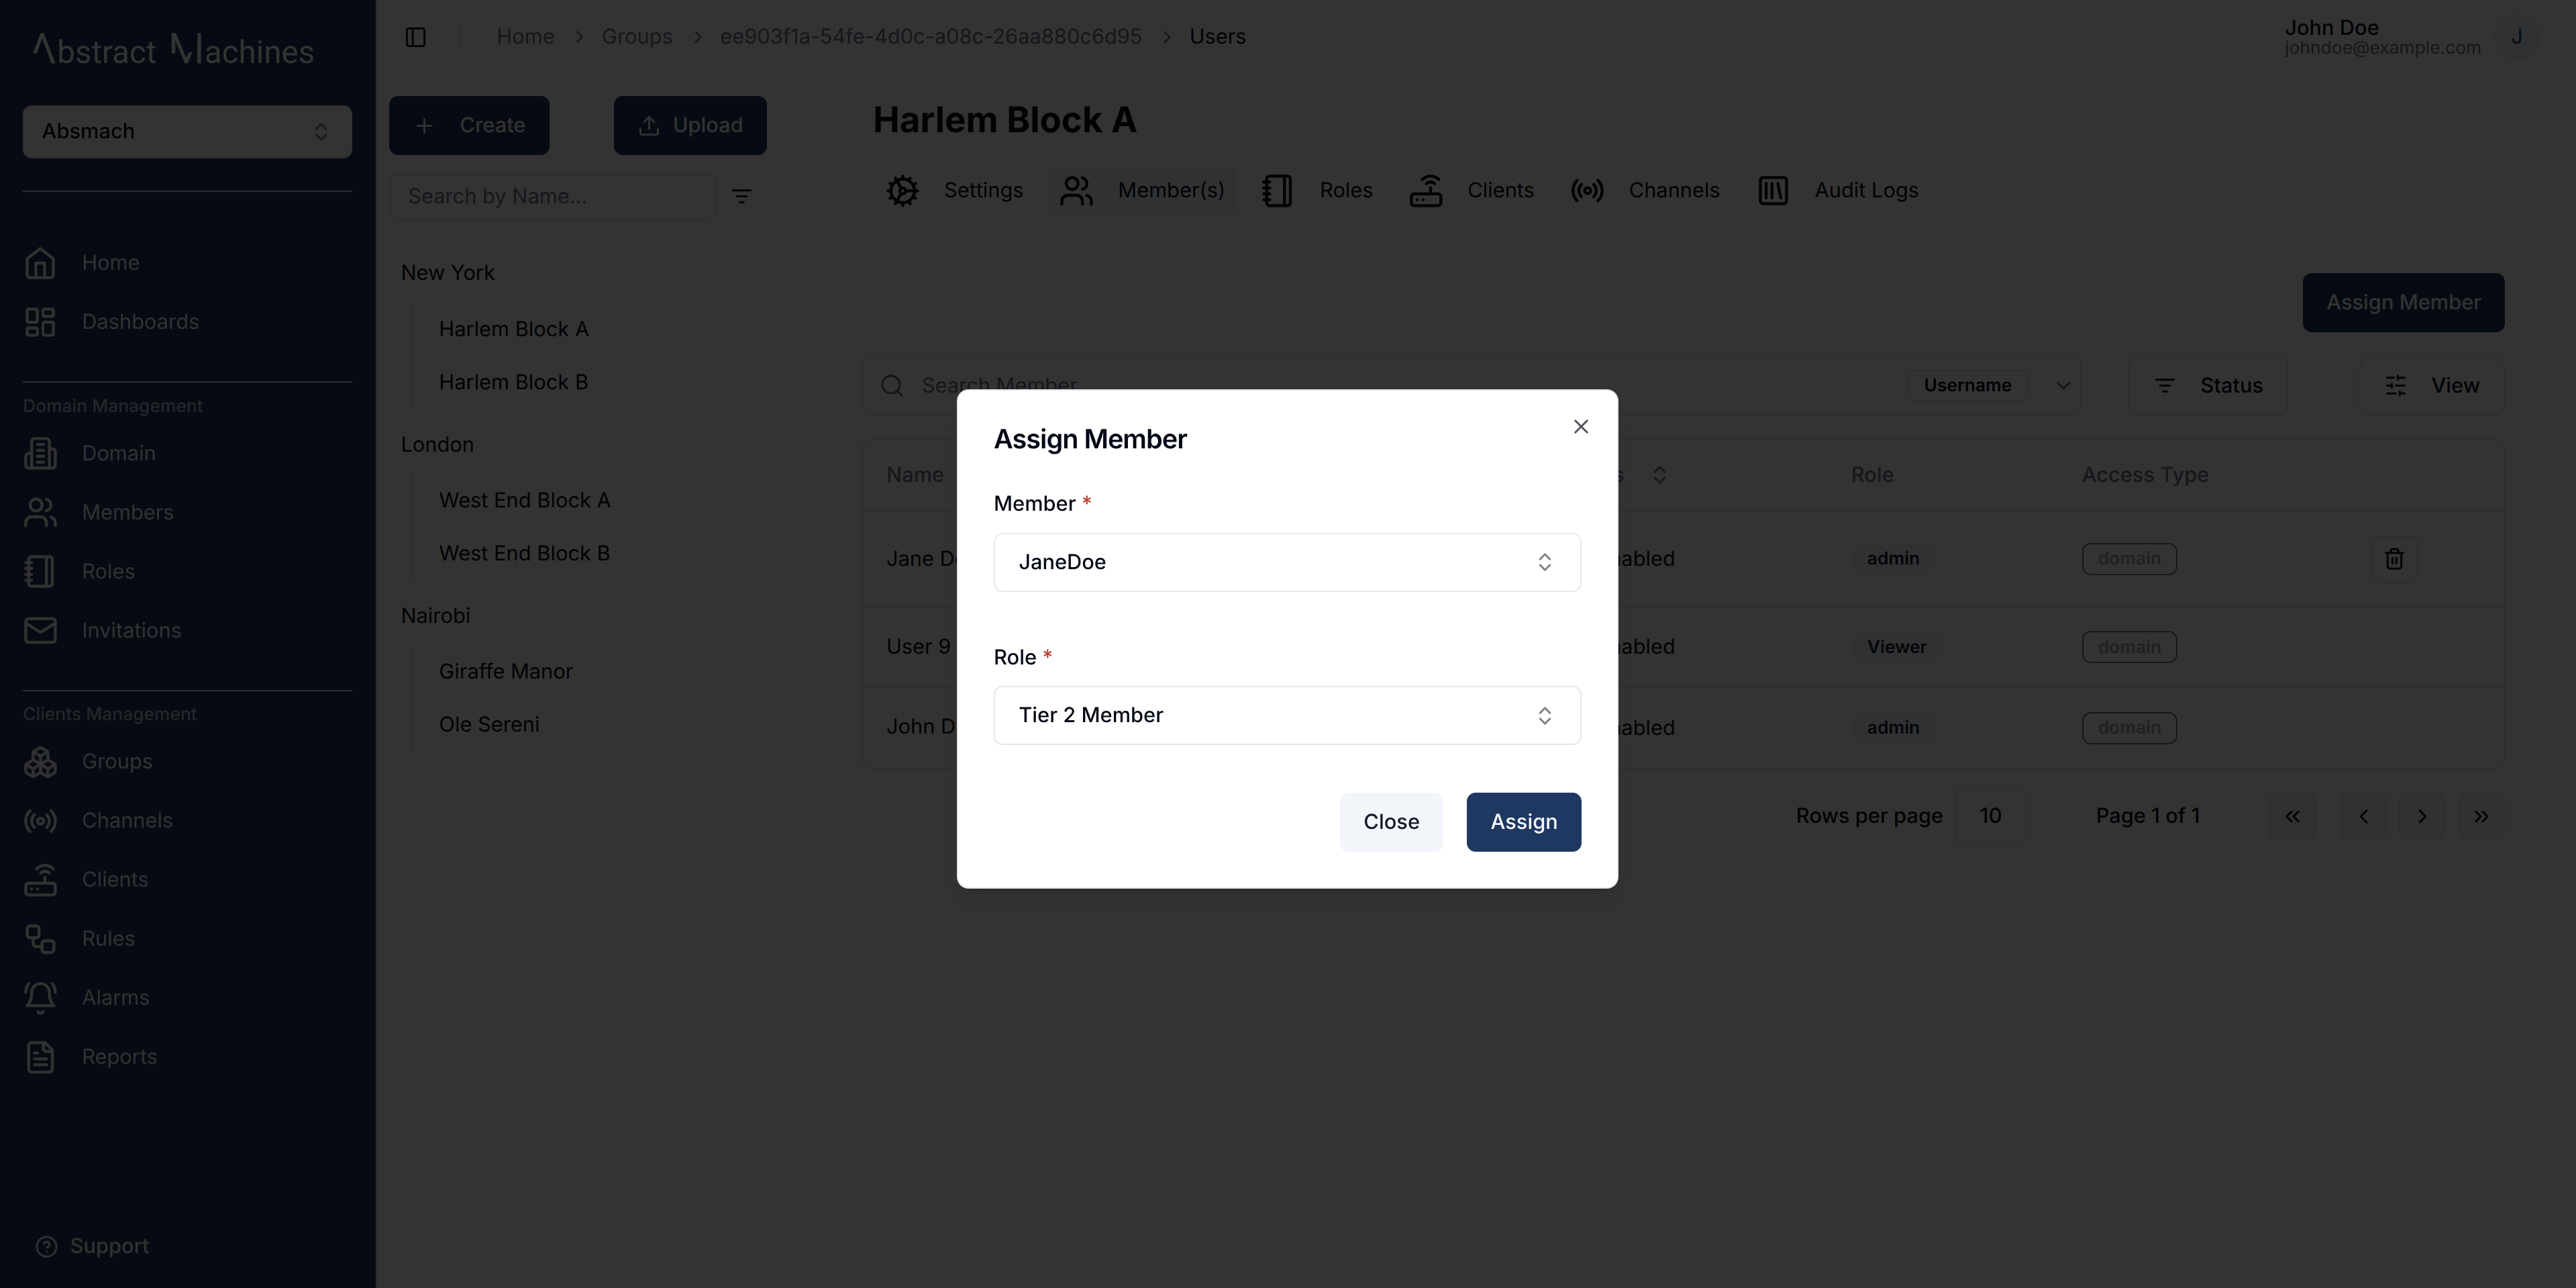The height and width of the screenshot is (1288, 2576).
Task: Open the Groups breadcrumb link
Action: pos(636,37)
